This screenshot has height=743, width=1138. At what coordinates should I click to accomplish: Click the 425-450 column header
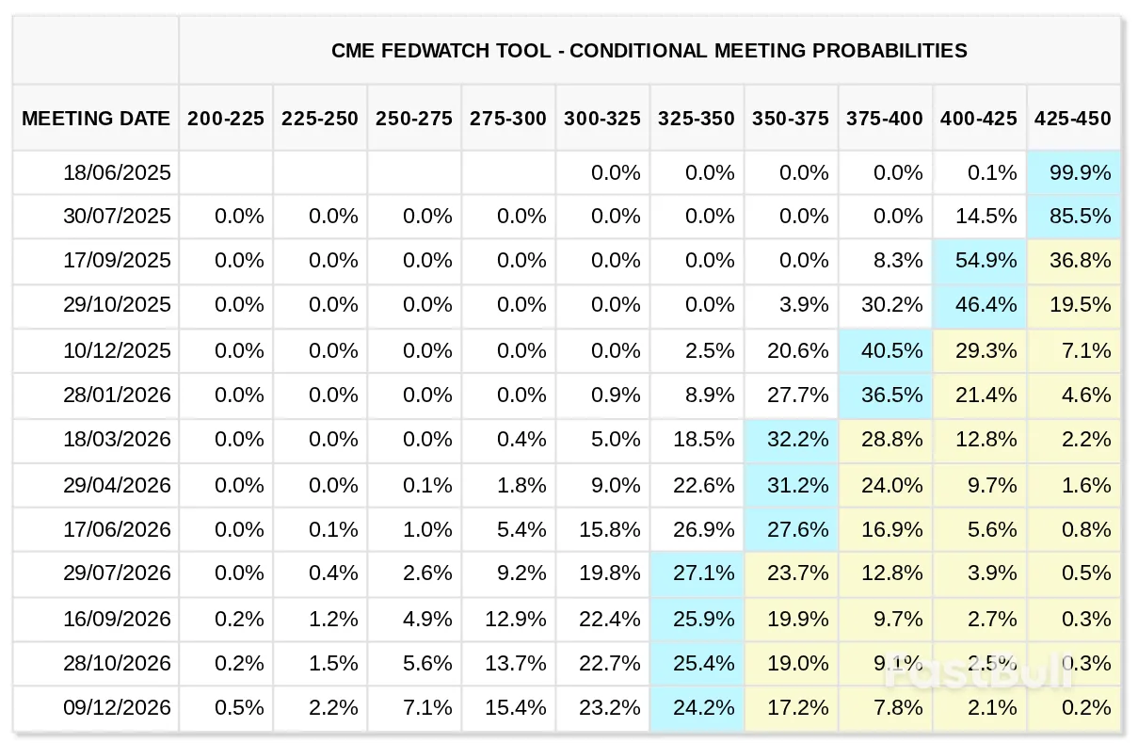(1072, 119)
